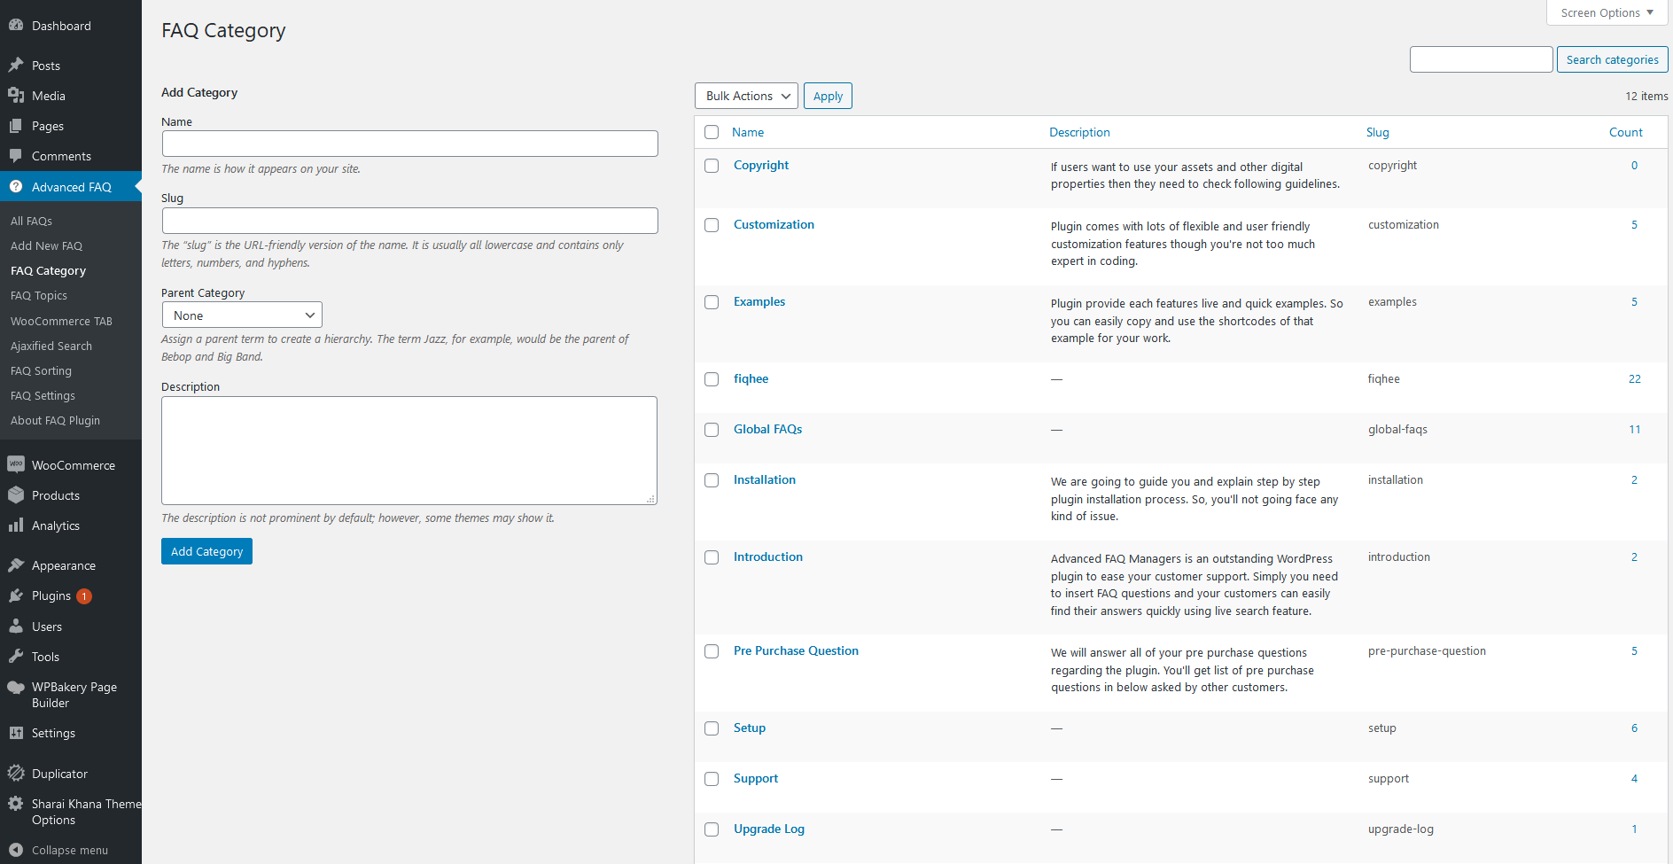Check the Installation category checkbox

tap(712, 480)
